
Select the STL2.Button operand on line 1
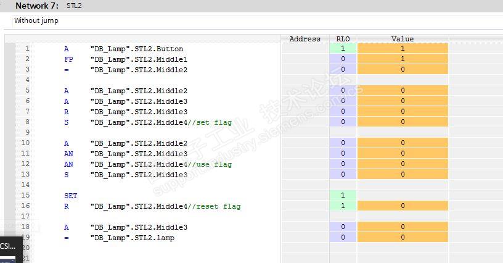click(137, 49)
